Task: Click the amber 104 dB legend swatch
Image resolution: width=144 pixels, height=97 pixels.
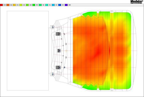Action: tap(14, 5)
